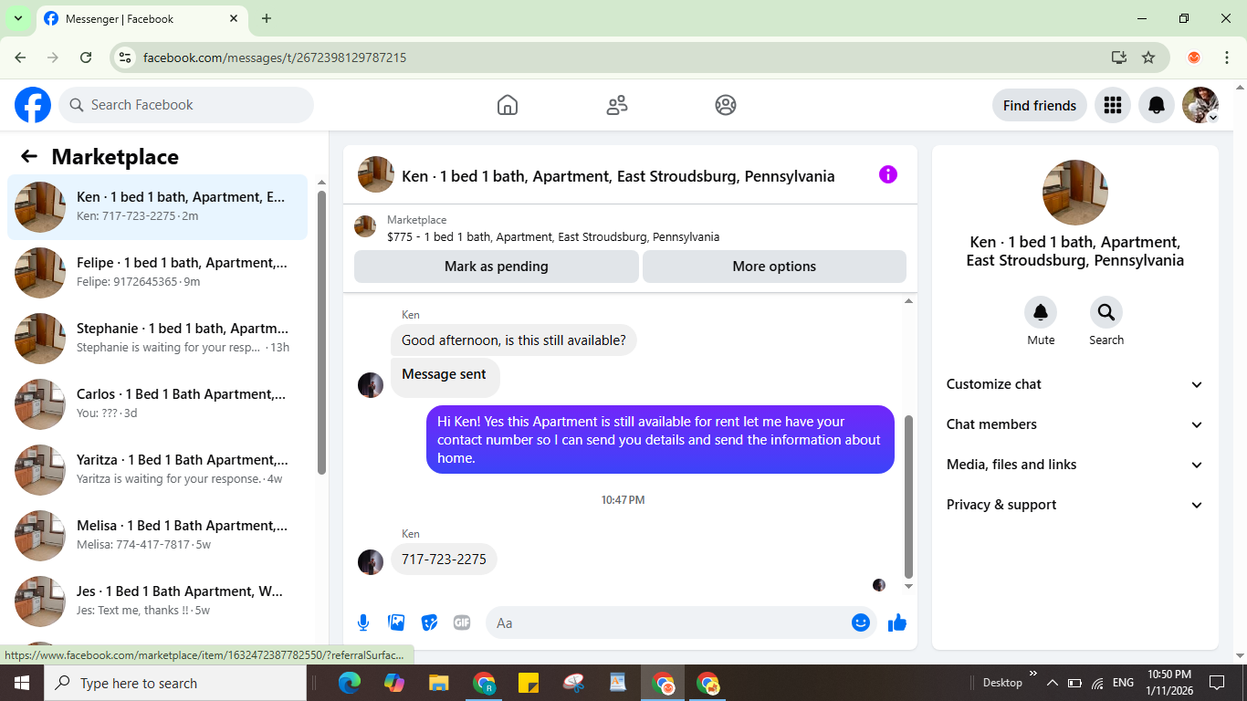Open Stephanie's conversation
Image resolution: width=1247 pixels, height=701 pixels.
[x=157, y=339]
